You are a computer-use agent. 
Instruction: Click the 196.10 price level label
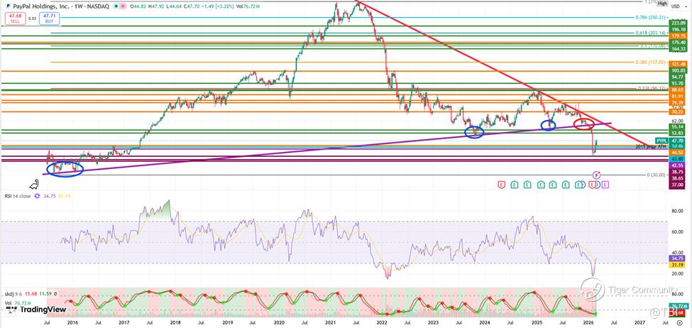tap(678, 30)
